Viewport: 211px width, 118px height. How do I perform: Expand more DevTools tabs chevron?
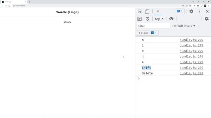[x=158, y=11]
